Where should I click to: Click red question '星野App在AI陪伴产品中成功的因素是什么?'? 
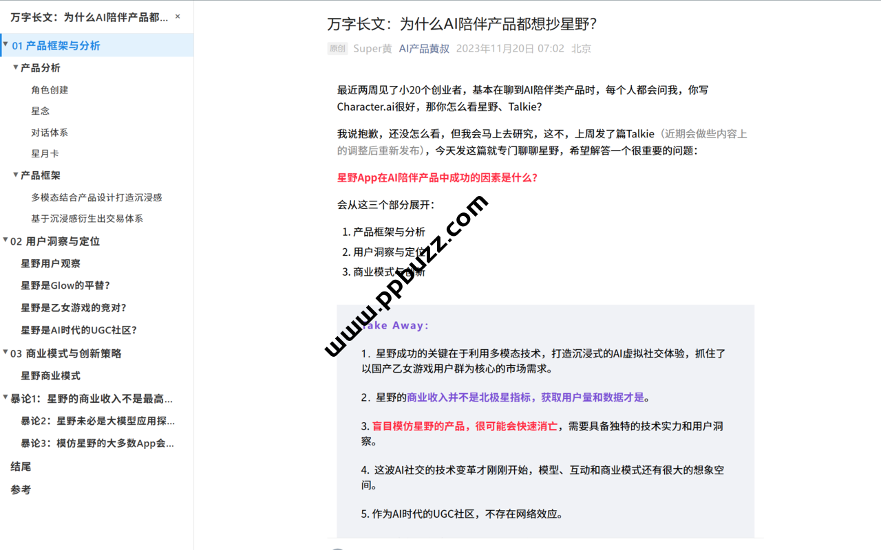437,177
